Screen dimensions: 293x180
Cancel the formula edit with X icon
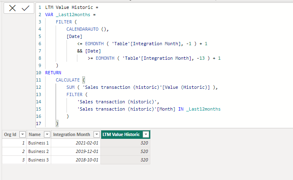pos(12,8)
